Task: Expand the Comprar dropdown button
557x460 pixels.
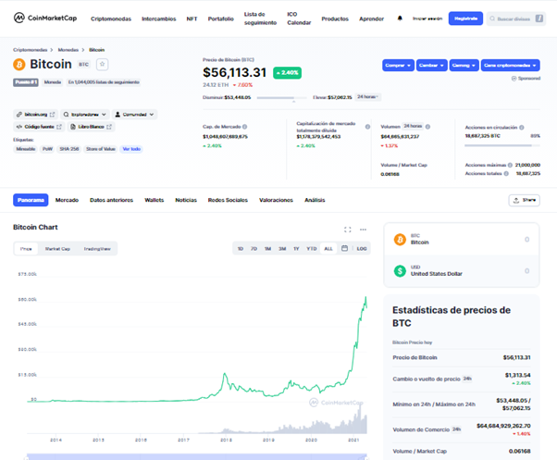Action: pyautogui.click(x=398, y=66)
